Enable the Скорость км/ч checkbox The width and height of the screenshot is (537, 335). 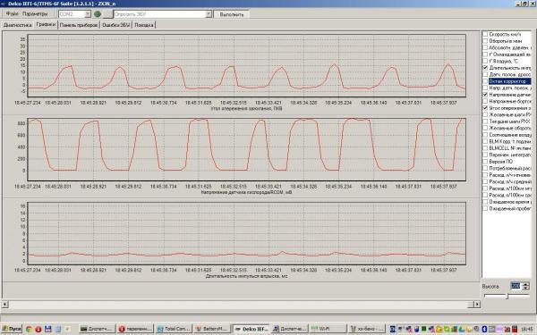pyautogui.click(x=485, y=34)
